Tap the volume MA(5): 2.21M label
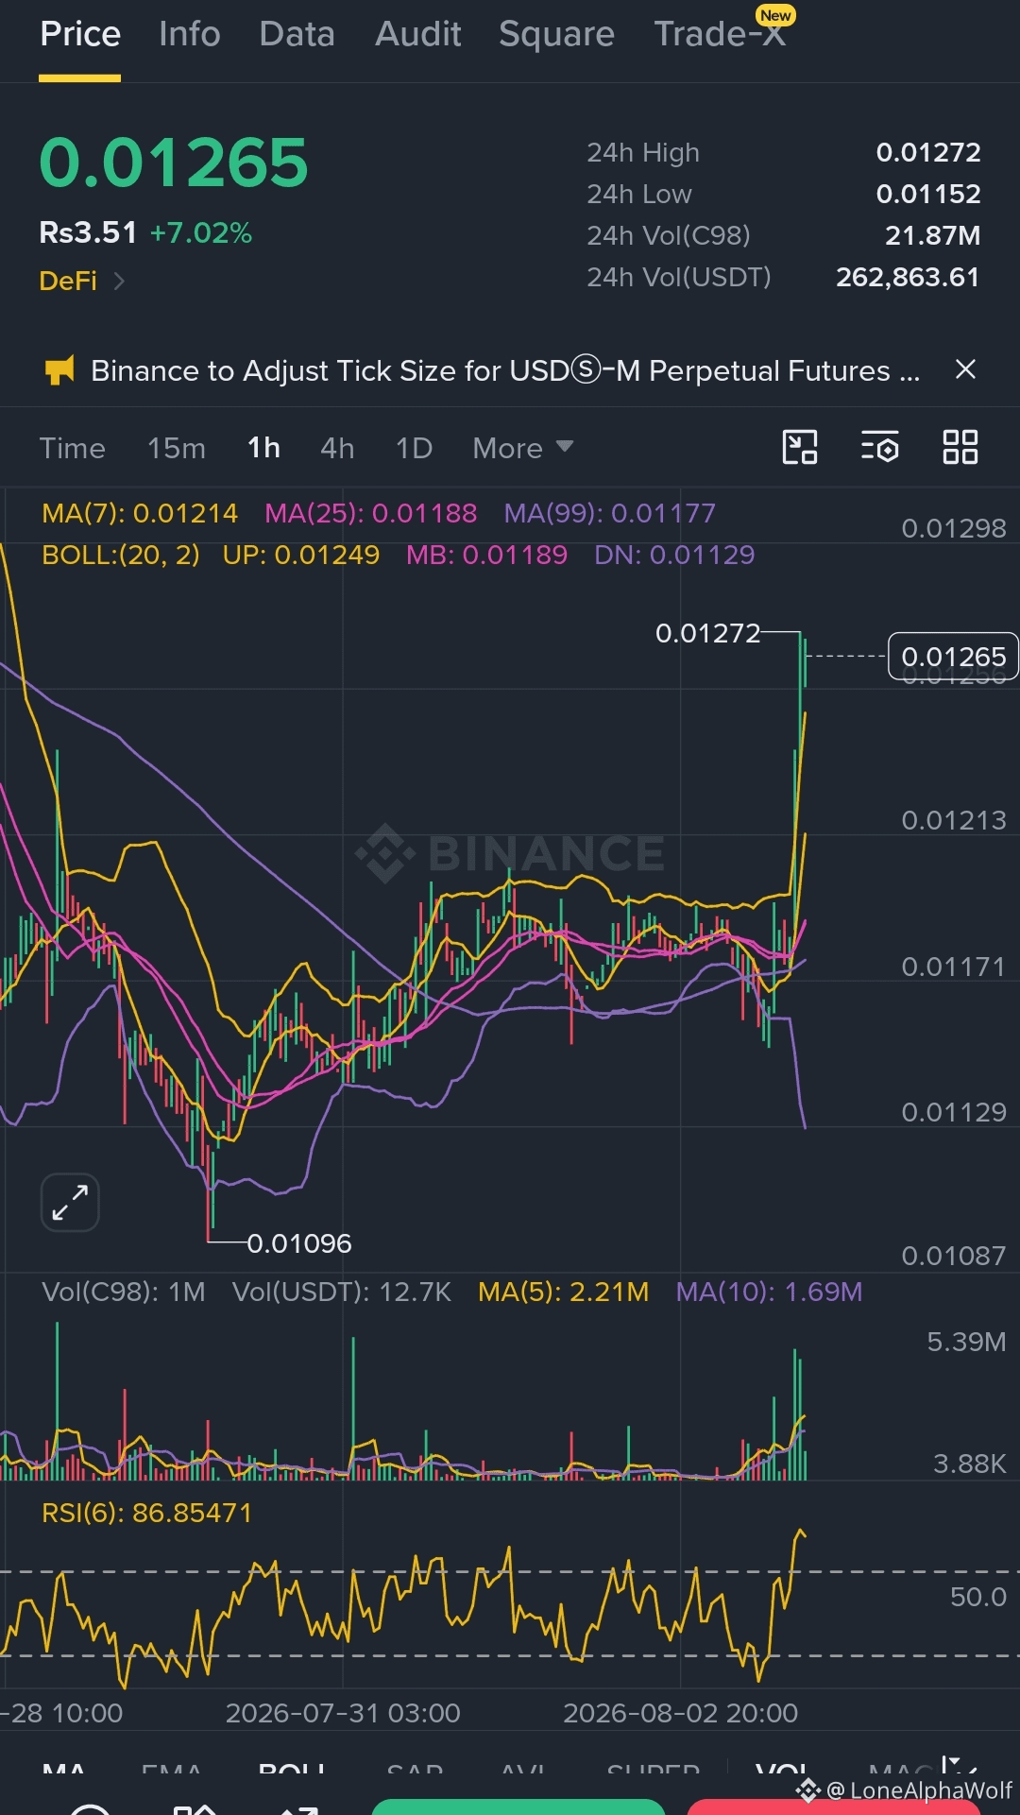The width and height of the screenshot is (1020, 1815). 563,1292
